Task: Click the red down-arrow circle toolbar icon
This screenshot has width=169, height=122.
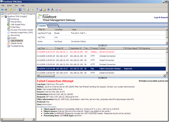Action: pyautogui.click(x=60, y=10)
